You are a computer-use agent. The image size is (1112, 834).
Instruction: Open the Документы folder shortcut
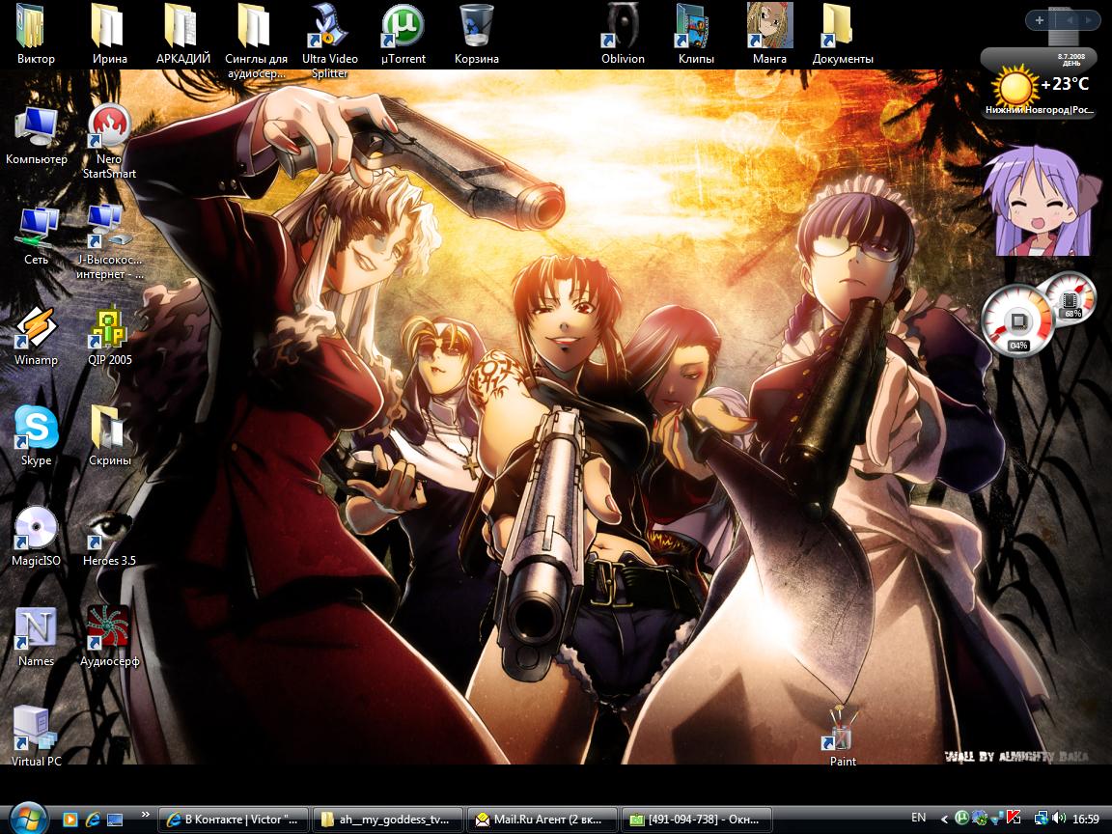(843, 36)
